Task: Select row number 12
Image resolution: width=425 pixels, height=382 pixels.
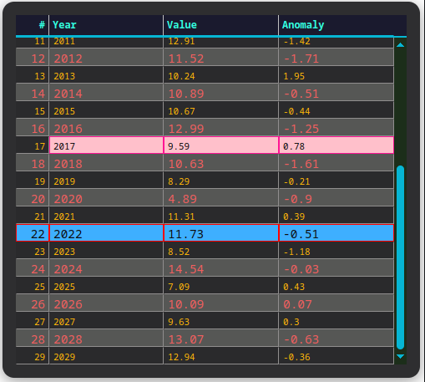Action: [33, 58]
